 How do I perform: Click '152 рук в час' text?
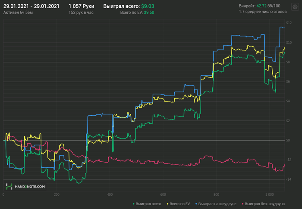click(81, 12)
